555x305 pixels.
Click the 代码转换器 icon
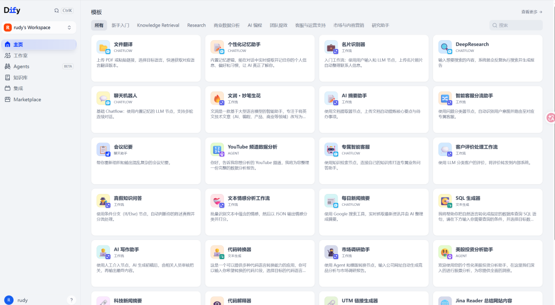click(x=217, y=252)
